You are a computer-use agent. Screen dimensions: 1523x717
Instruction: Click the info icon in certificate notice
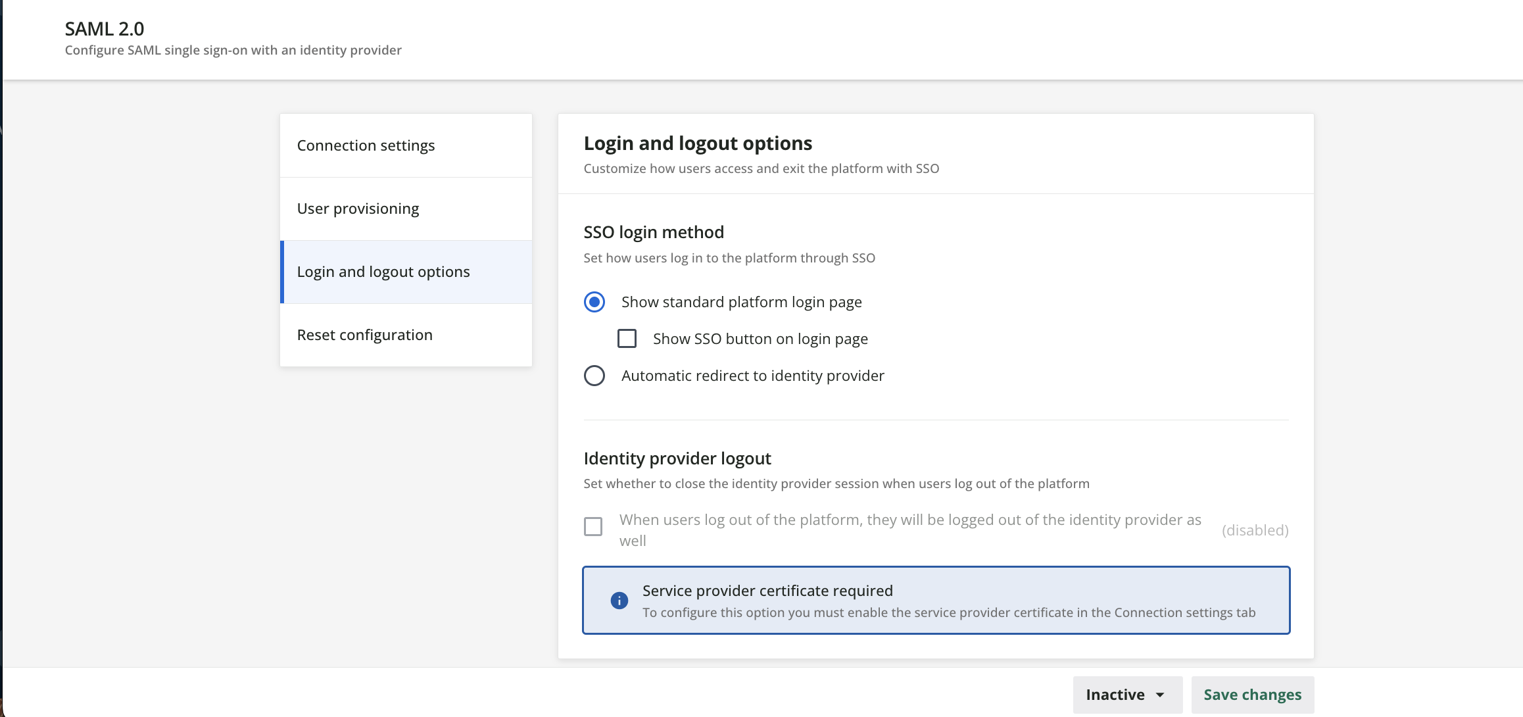[619, 601]
